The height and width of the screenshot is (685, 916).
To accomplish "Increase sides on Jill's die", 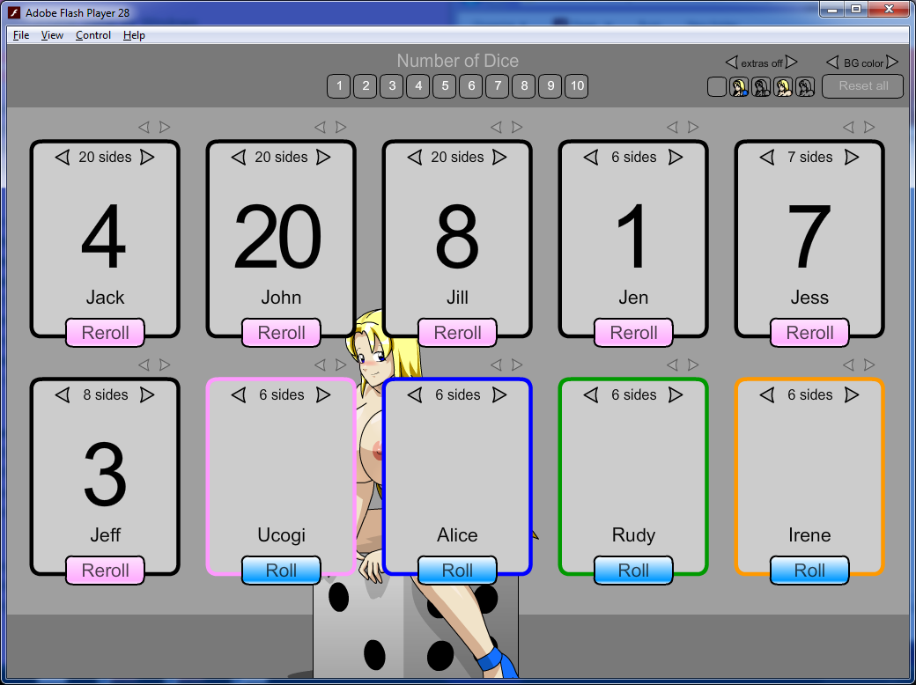I will 499,157.
